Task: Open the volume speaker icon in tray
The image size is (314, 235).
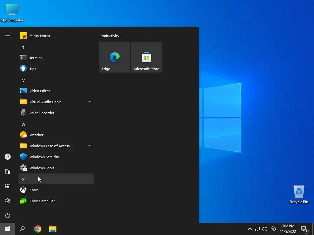Action: 265,229
